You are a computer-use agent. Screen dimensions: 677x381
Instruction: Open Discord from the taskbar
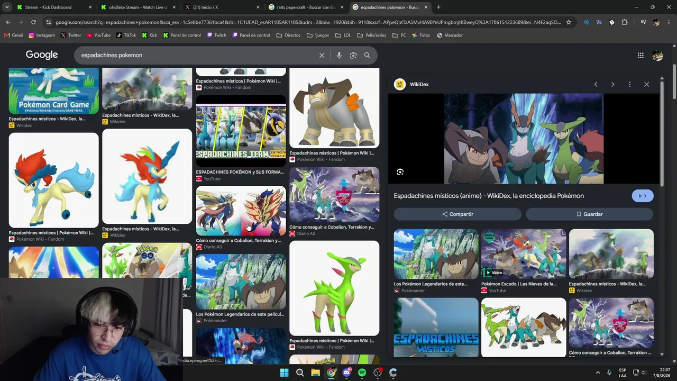[346, 373]
